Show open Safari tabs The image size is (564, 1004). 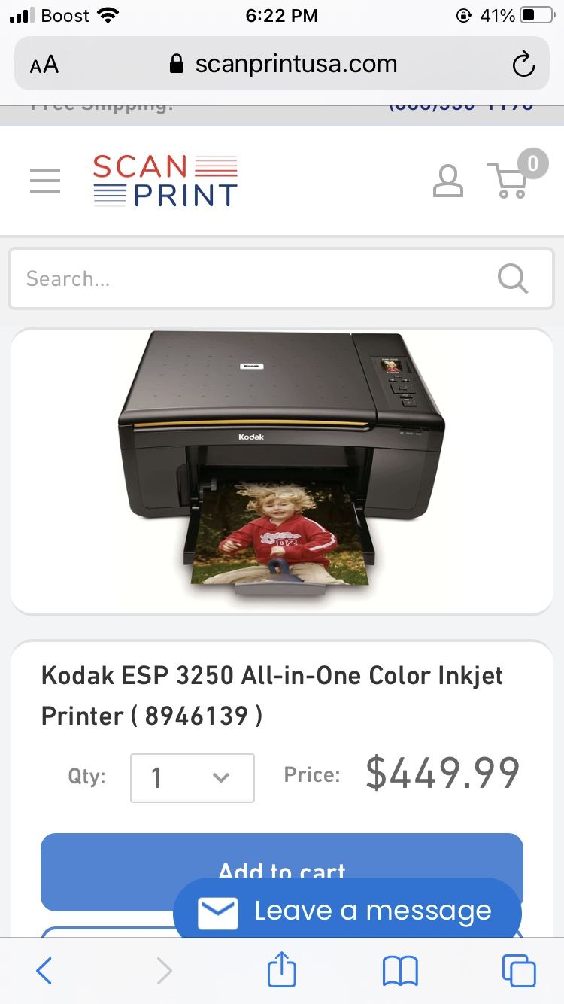(519, 971)
